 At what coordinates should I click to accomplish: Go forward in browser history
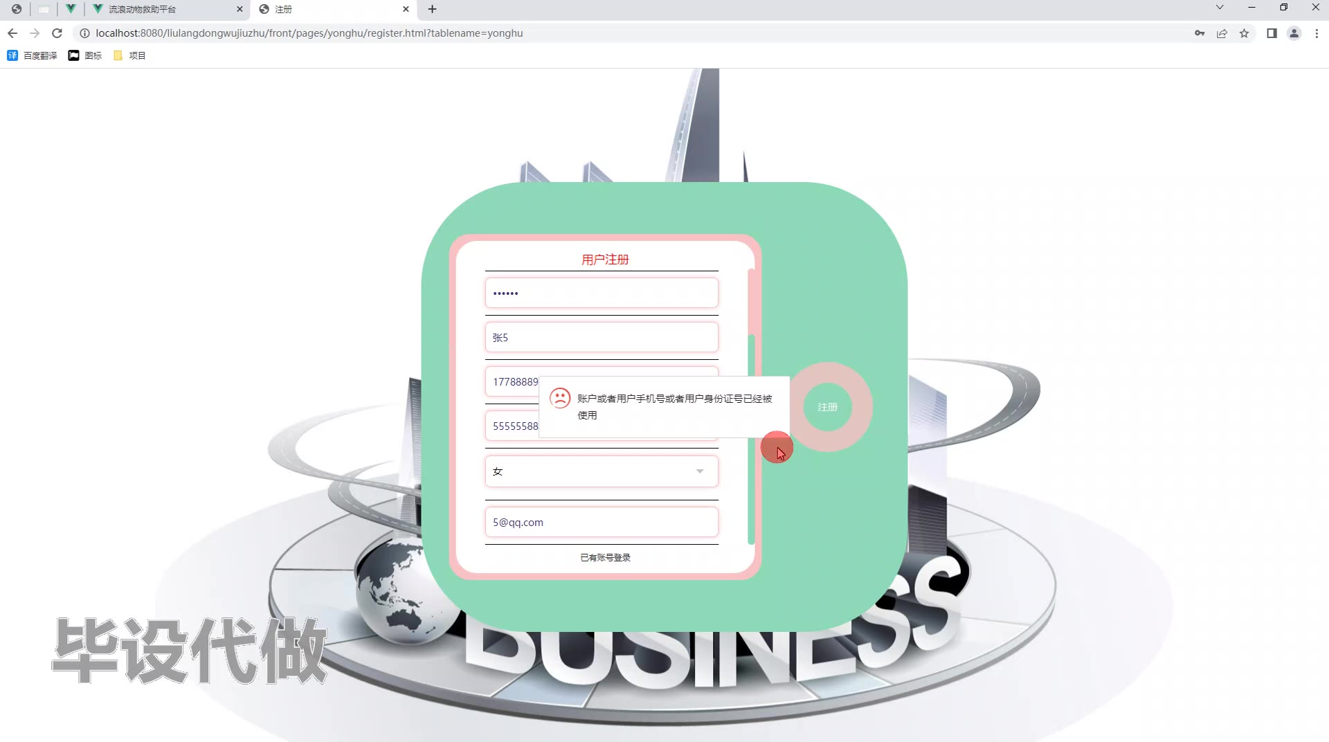point(35,33)
